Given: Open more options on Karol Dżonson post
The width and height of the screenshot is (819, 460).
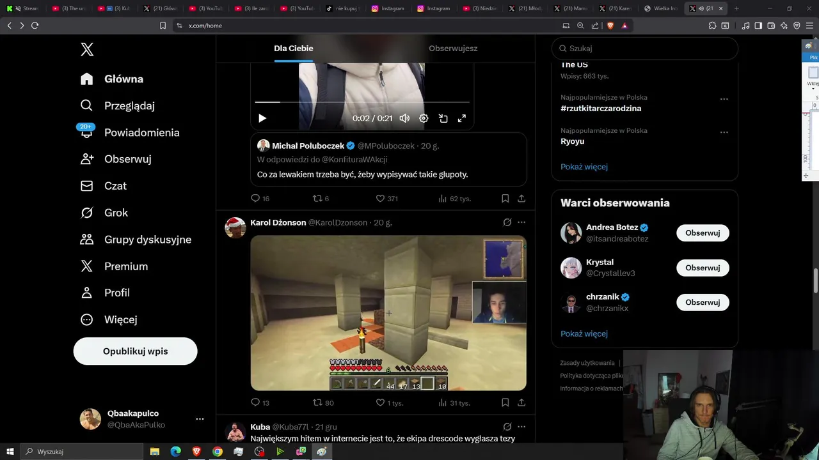Looking at the screenshot, I should (x=521, y=222).
